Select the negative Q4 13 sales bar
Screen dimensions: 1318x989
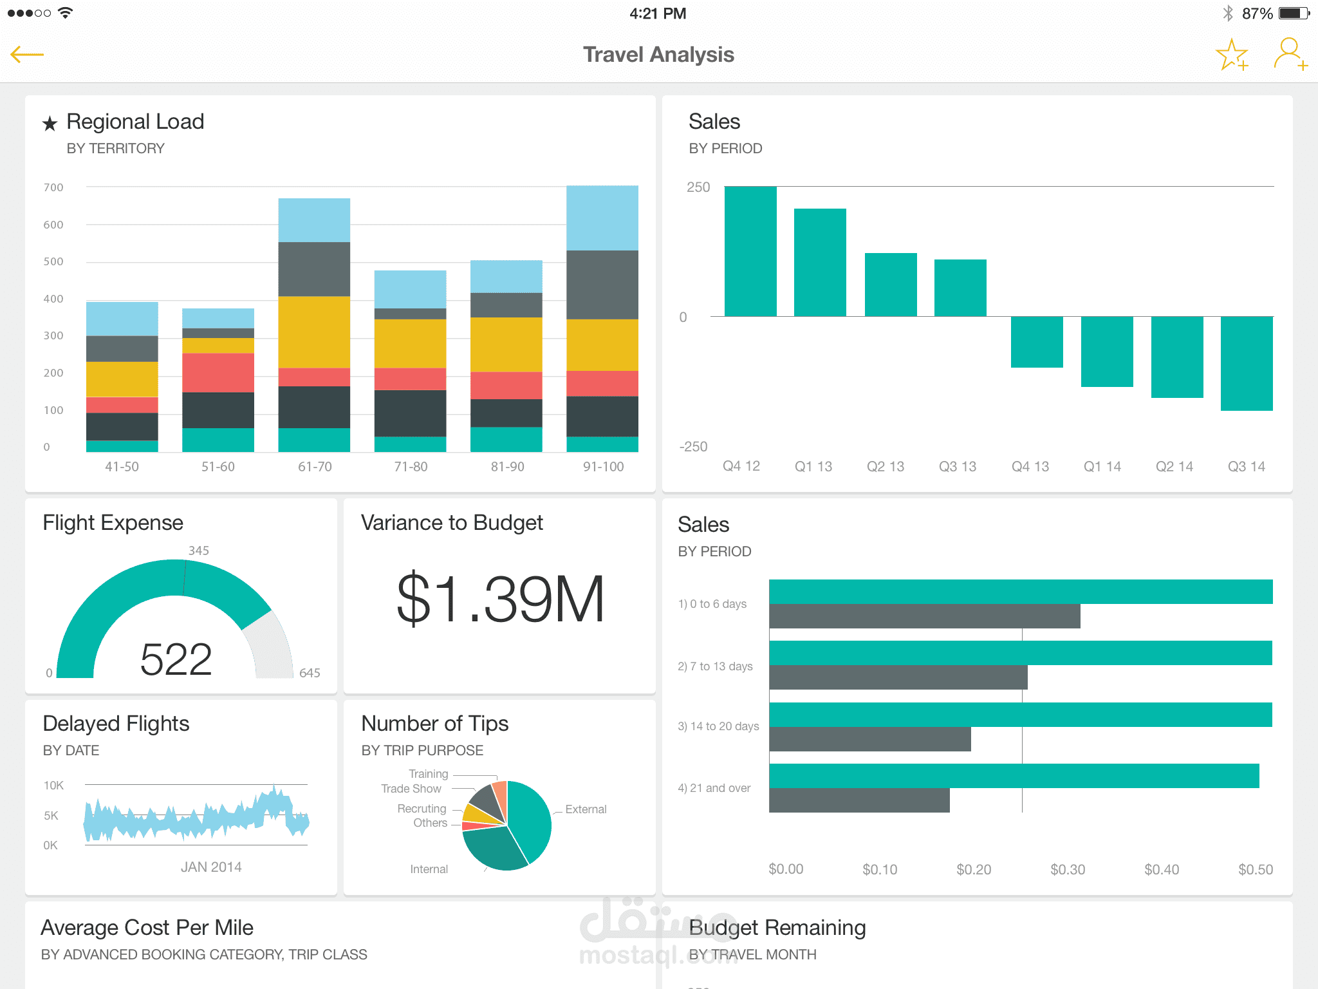pos(1037,342)
